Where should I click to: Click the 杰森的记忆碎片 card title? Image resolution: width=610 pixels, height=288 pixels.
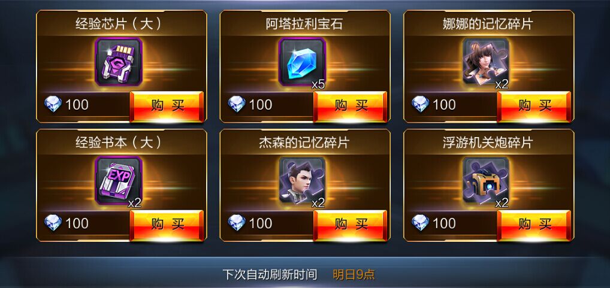coord(304,143)
